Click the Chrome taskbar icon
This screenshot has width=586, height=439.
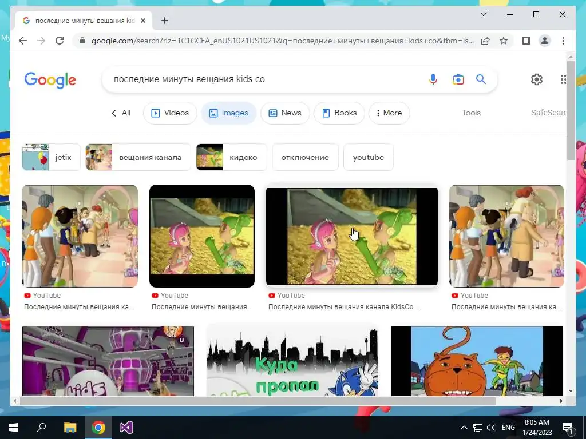click(x=98, y=428)
